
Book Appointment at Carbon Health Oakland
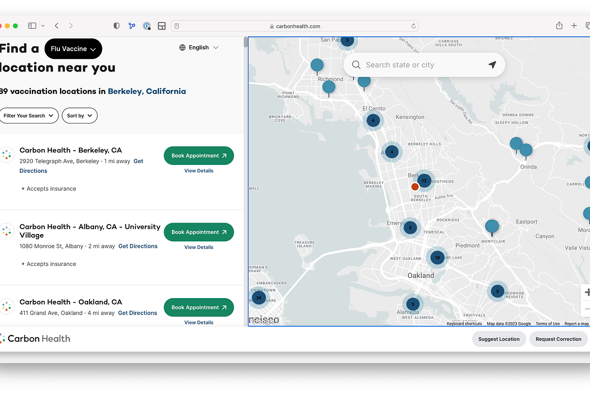(199, 307)
